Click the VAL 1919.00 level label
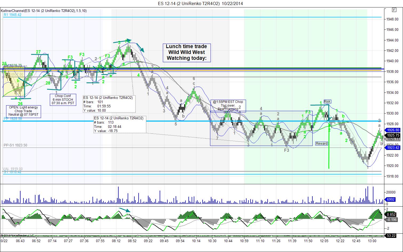403x252 pixels. (x=13, y=169)
